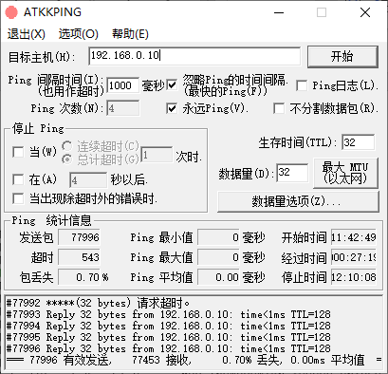Enable 不分割数据包(R) checkbox

coord(279,108)
